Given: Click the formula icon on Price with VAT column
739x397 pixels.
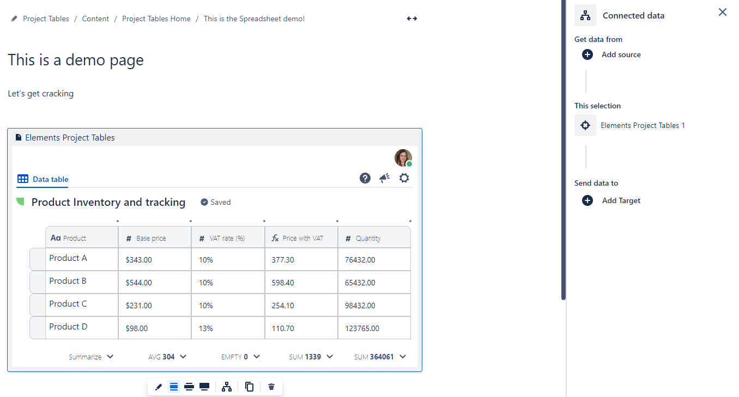Looking at the screenshot, I should click(275, 237).
